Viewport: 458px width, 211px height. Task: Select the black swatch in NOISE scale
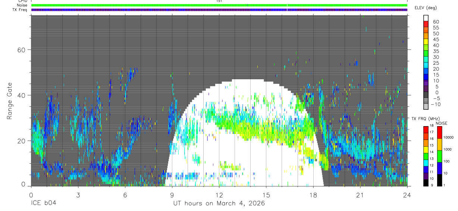[439, 180]
